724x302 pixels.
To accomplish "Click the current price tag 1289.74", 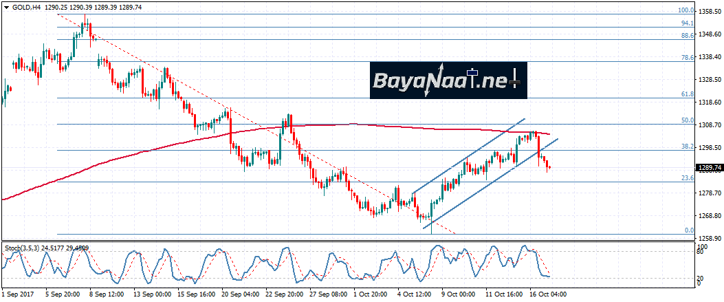I will click(709, 167).
